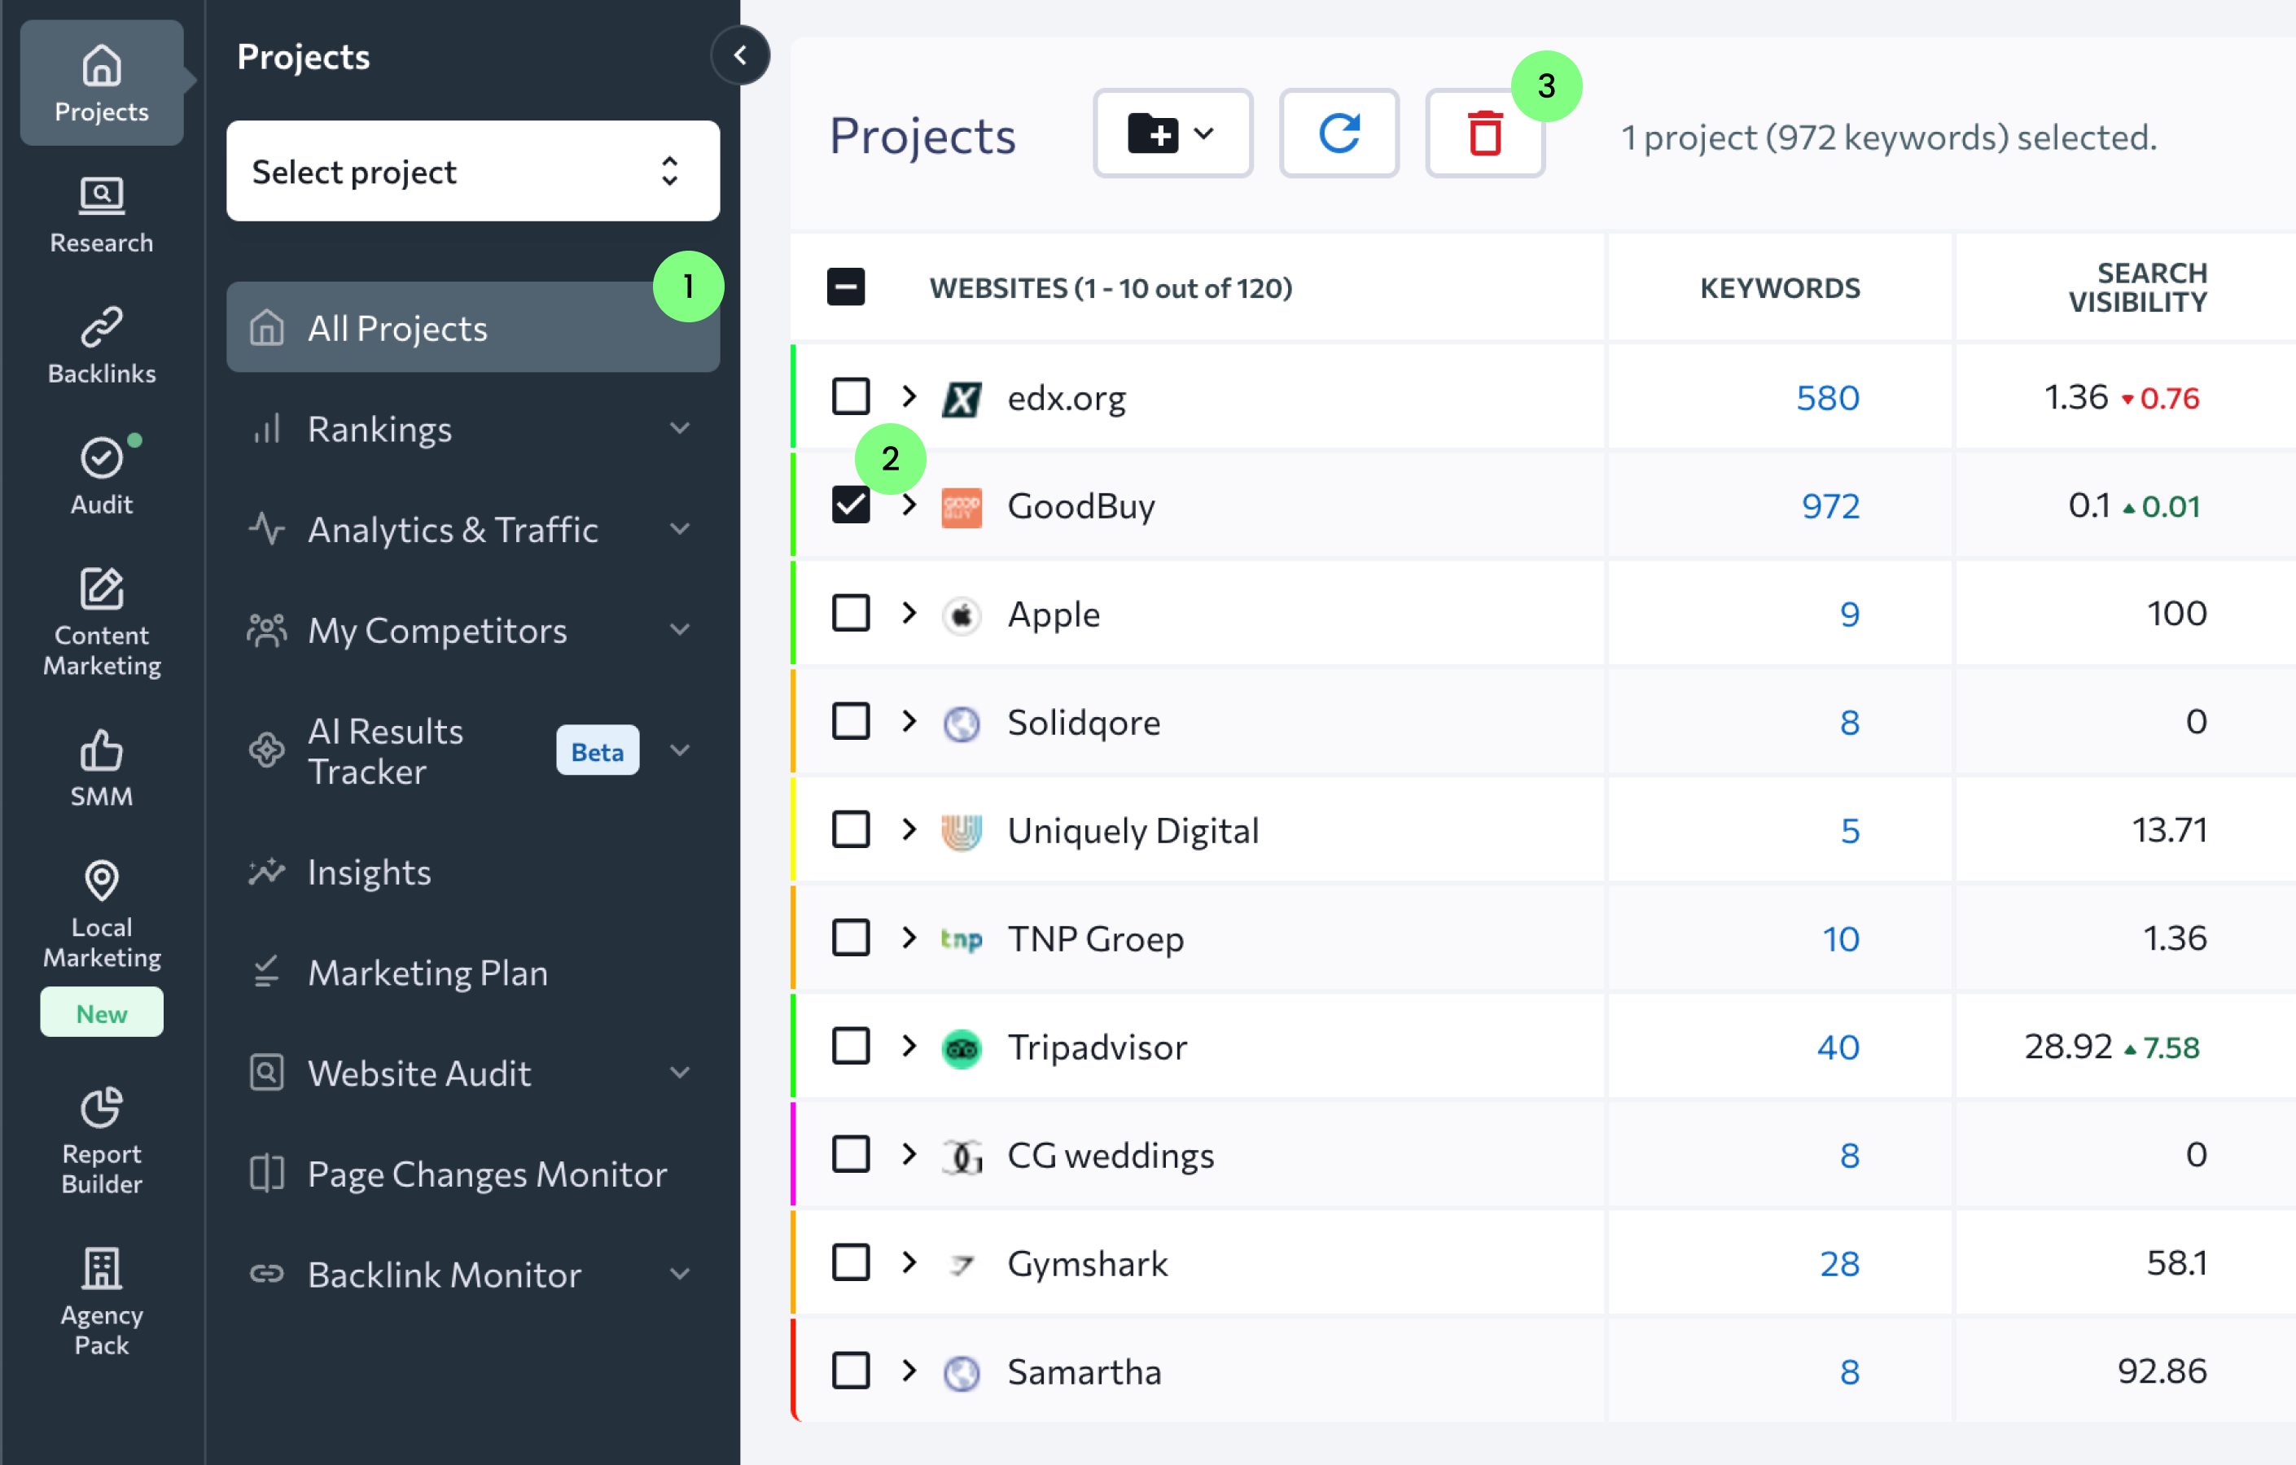The image size is (2296, 1465).
Task: Click the CG weddings logo icon
Action: click(x=961, y=1157)
